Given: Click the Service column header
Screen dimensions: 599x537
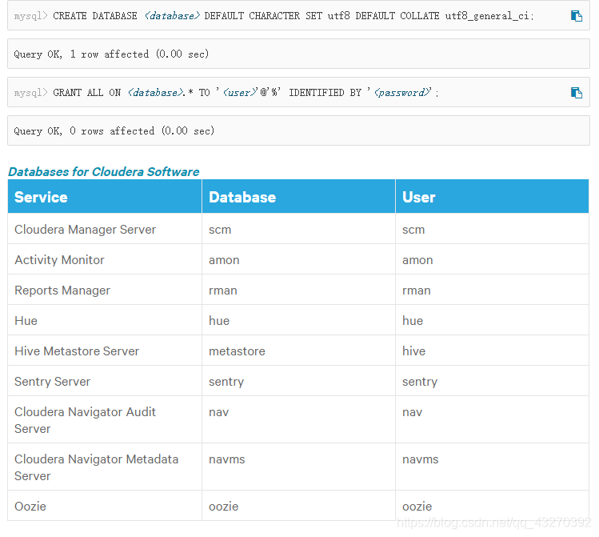Looking at the screenshot, I should coord(105,196).
